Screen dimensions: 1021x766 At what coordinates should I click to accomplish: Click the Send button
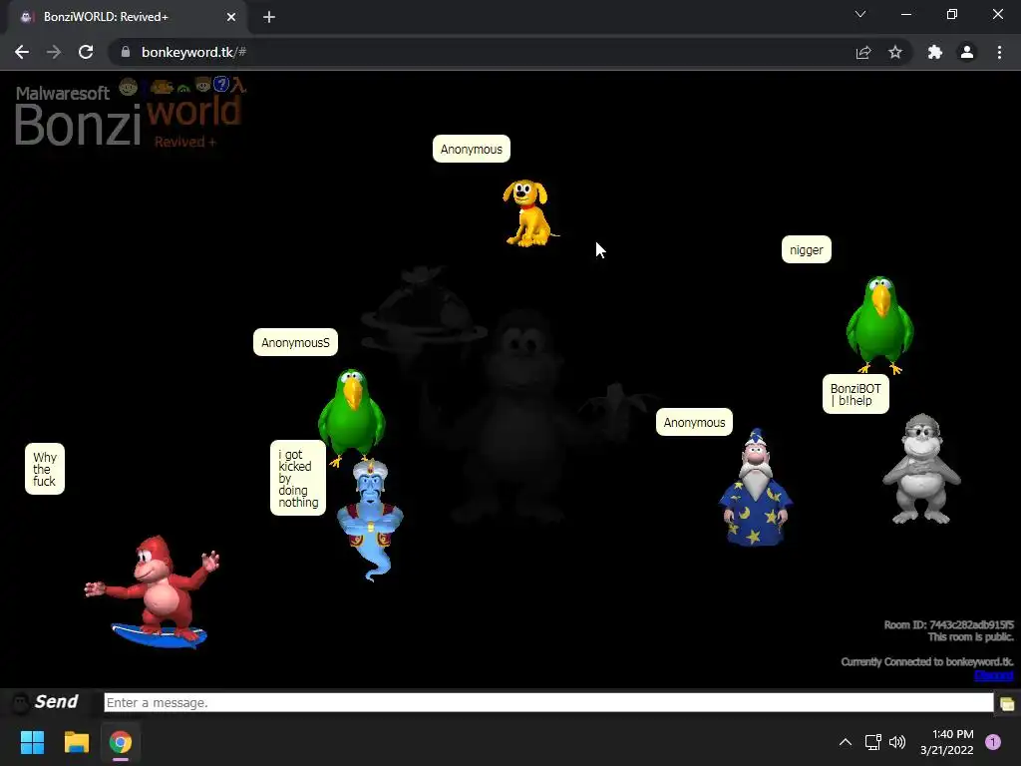click(56, 702)
